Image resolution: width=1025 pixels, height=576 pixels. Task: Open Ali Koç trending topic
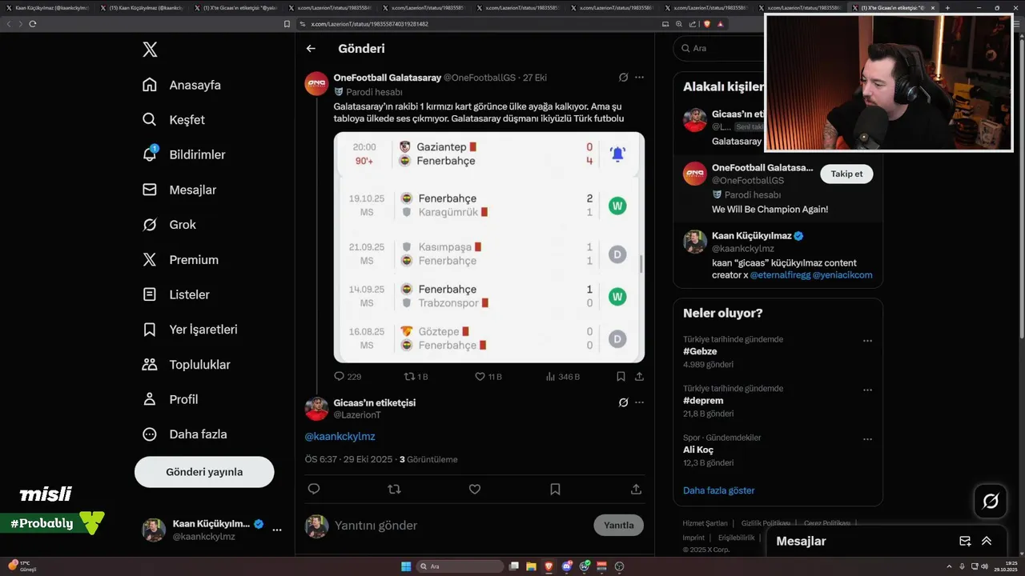point(698,450)
